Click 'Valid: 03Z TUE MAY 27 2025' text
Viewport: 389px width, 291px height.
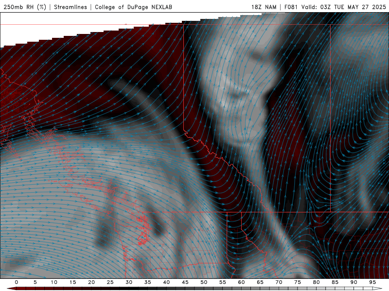coord(344,7)
